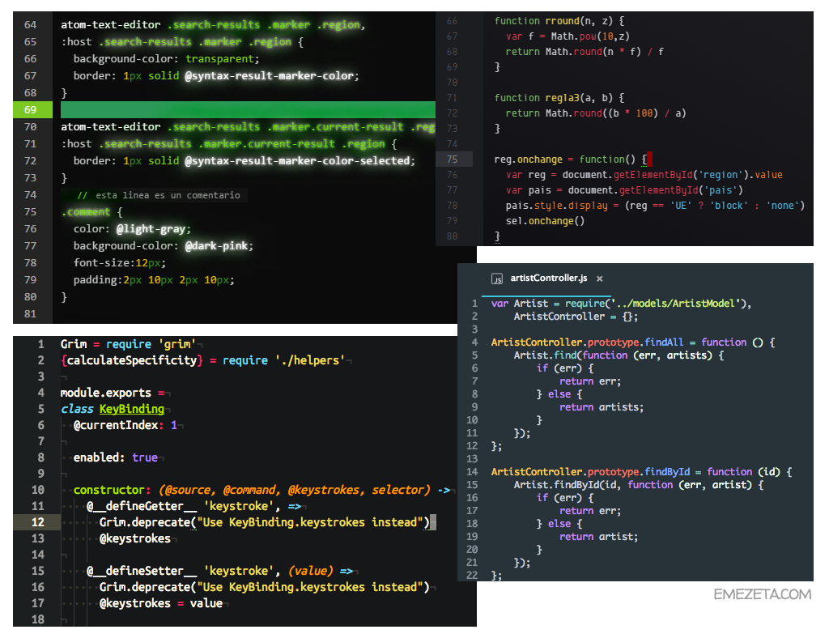The width and height of the screenshot is (829, 638).
Task: Click highlighted gutter line 75 in rround editor
Action: point(452,159)
